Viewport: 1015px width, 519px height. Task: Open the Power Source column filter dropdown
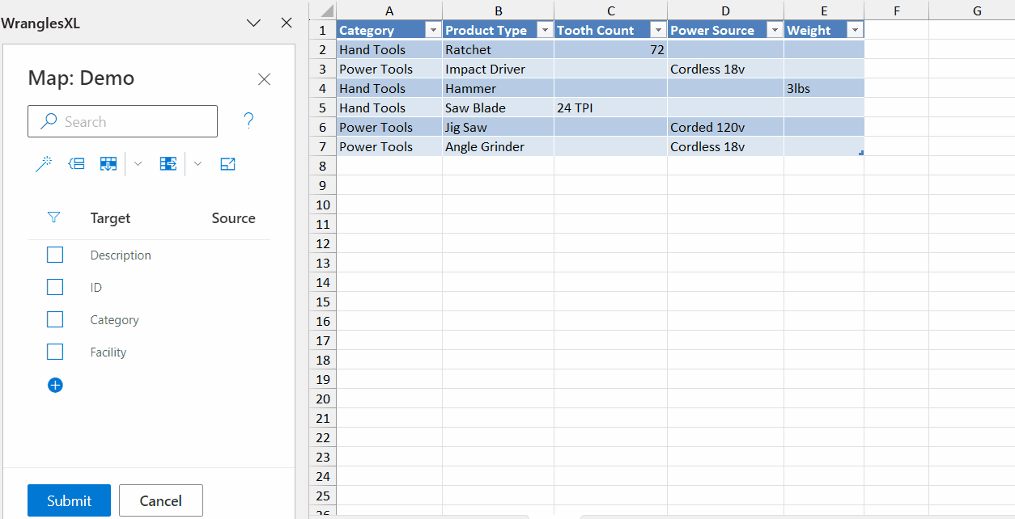point(774,31)
